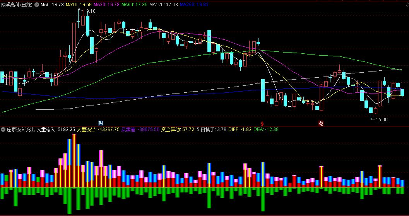Click the 5日换手: 3.79 value
Image resolution: width=409 pixels, height=216 pixels.
click(x=211, y=129)
